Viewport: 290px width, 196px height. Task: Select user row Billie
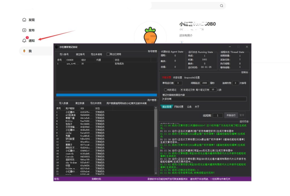point(105,121)
